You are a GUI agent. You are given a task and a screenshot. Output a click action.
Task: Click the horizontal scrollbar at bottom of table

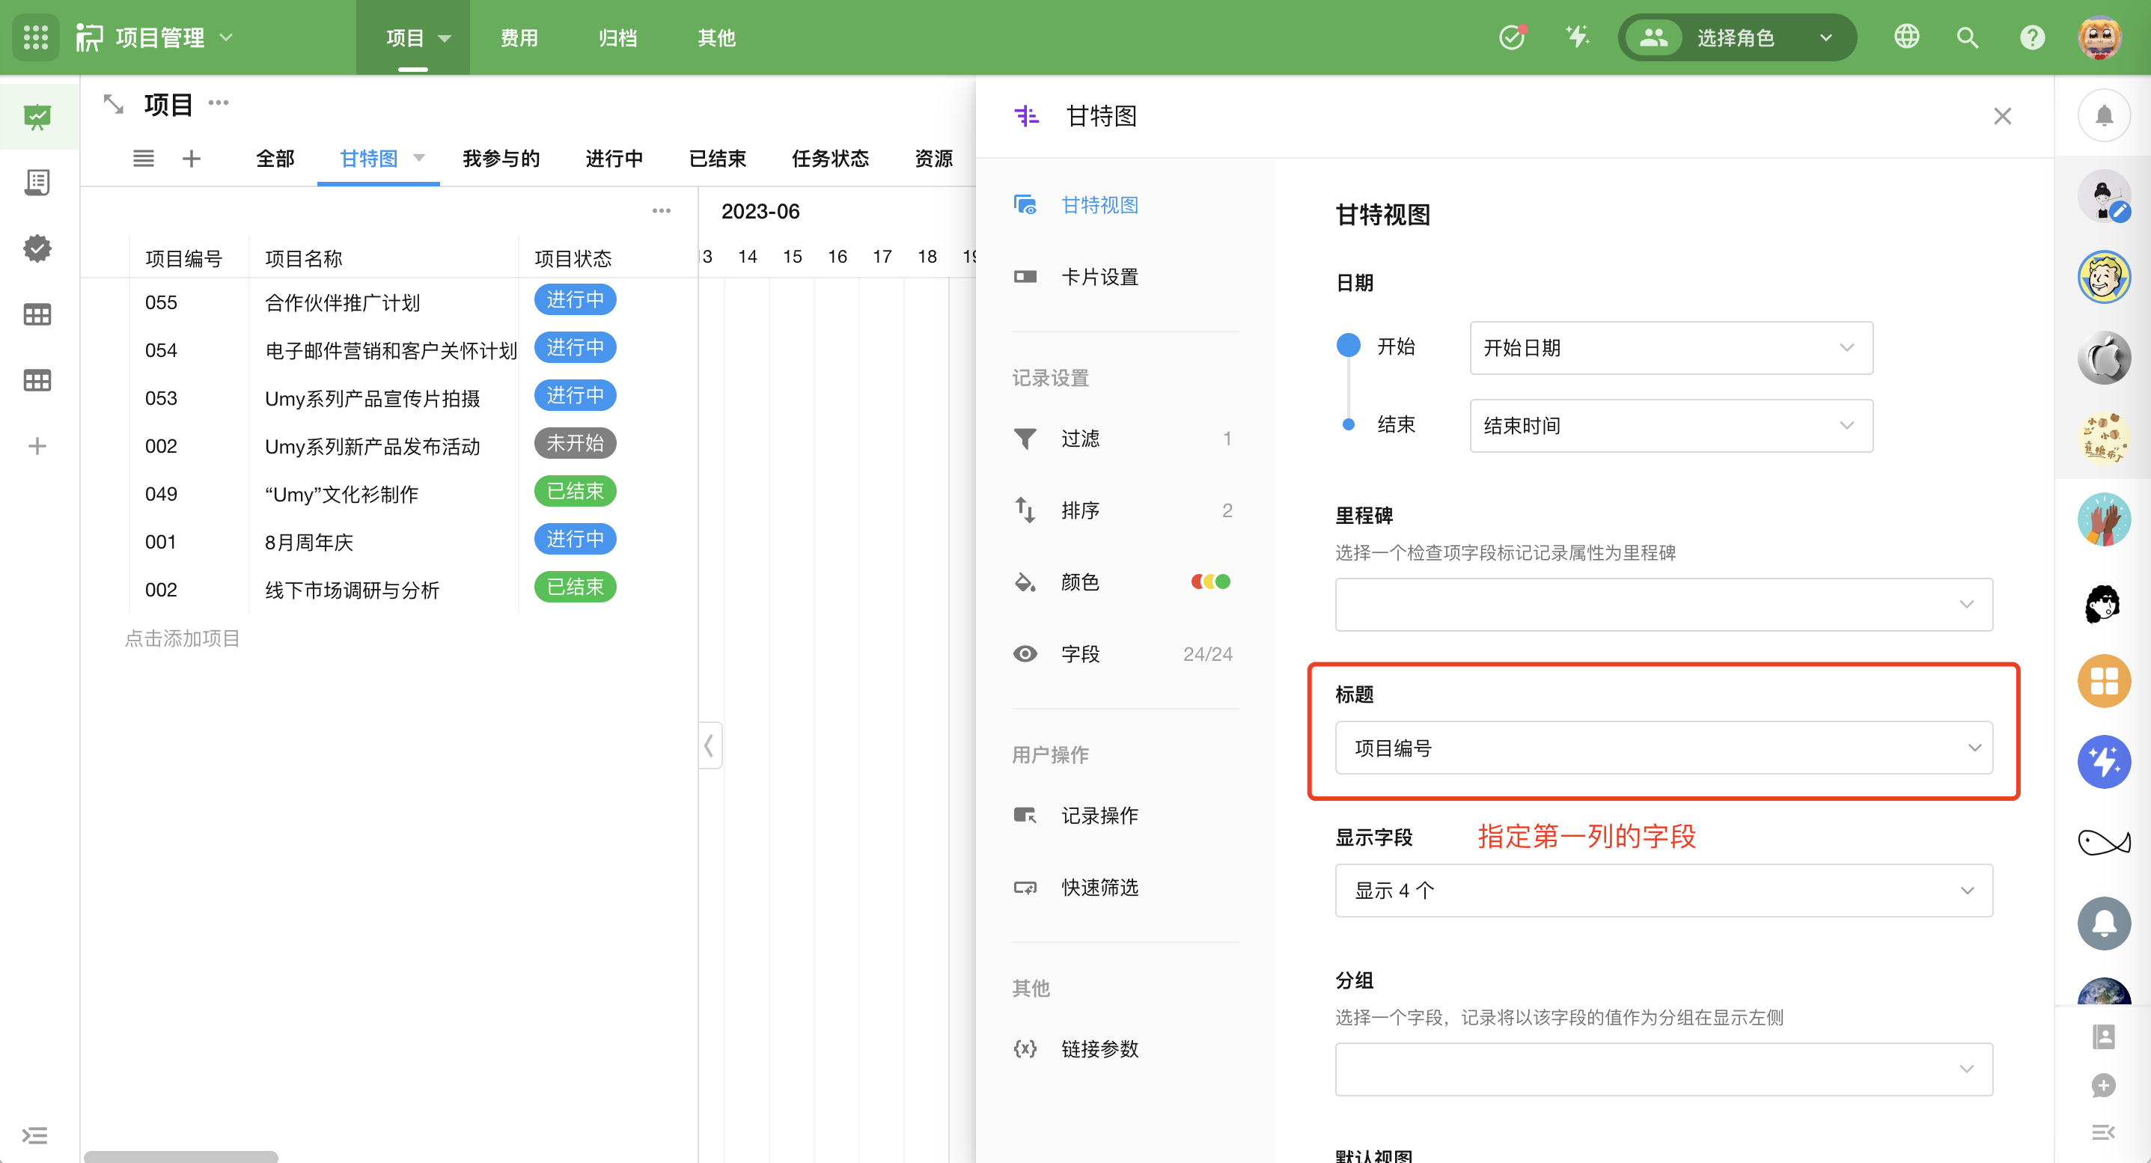tap(181, 1156)
